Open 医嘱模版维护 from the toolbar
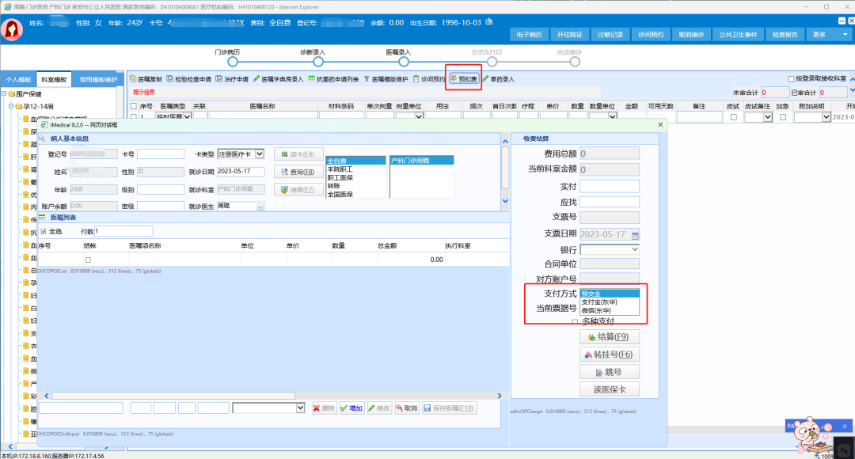Image resolution: width=855 pixels, height=459 pixels. [386, 79]
